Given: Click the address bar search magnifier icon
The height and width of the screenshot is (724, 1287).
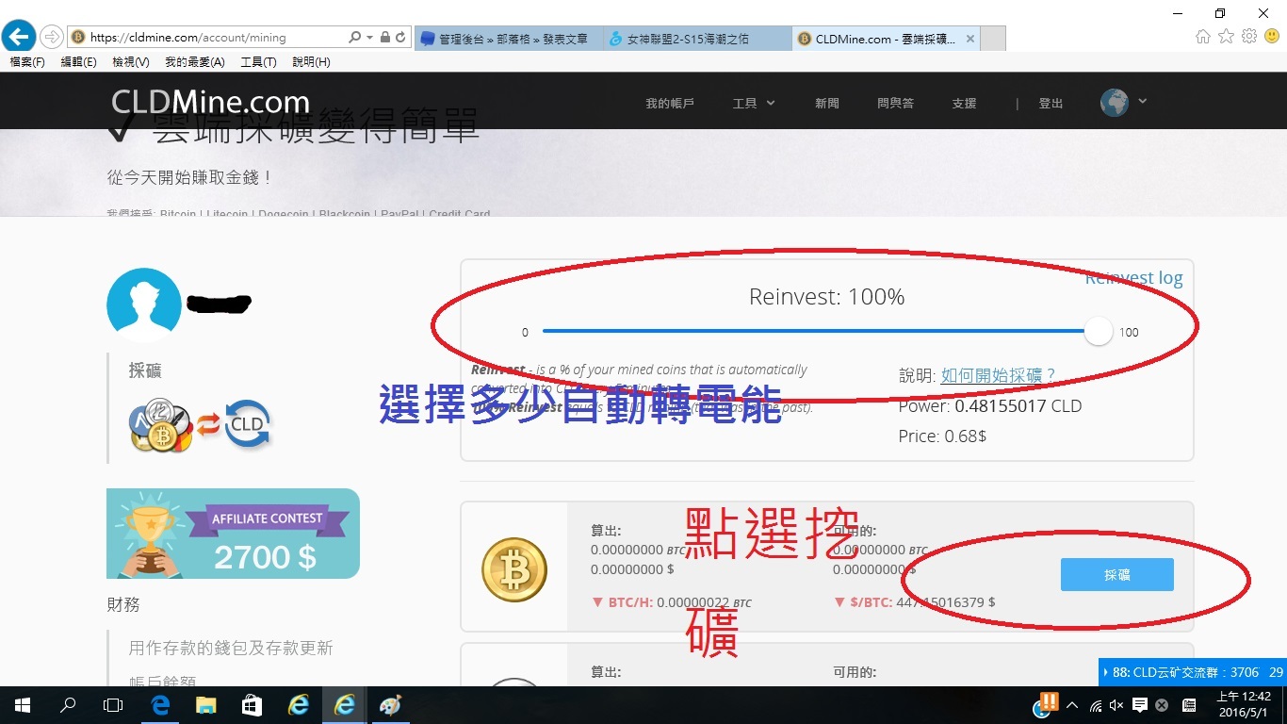Looking at the screenshot, I should point(354,38).
